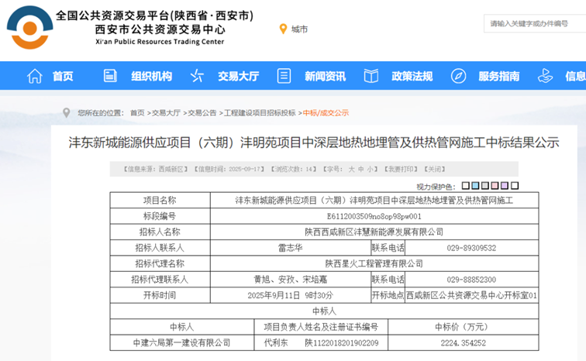586x361 pixels.
Task: Click the 服务指南 compass icon
Action: pos(459,76)
